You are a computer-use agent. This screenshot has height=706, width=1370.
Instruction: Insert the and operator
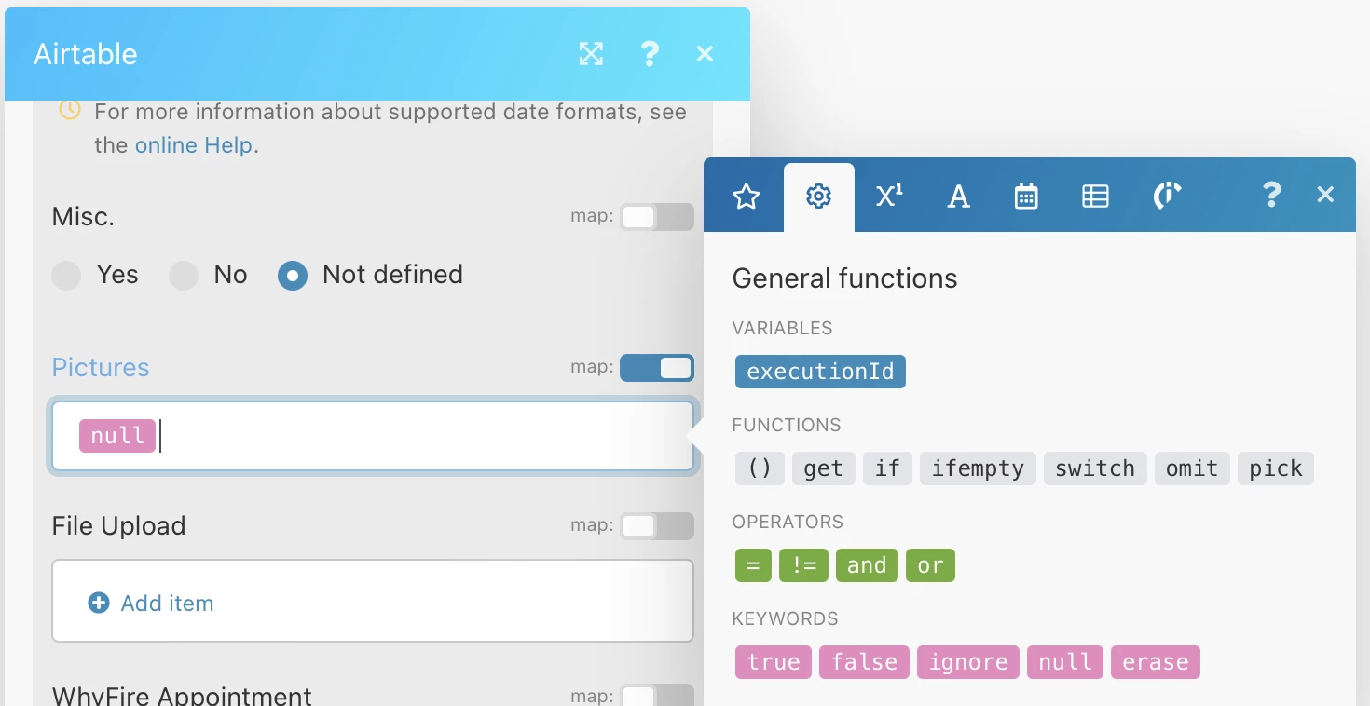coord(867,565)
